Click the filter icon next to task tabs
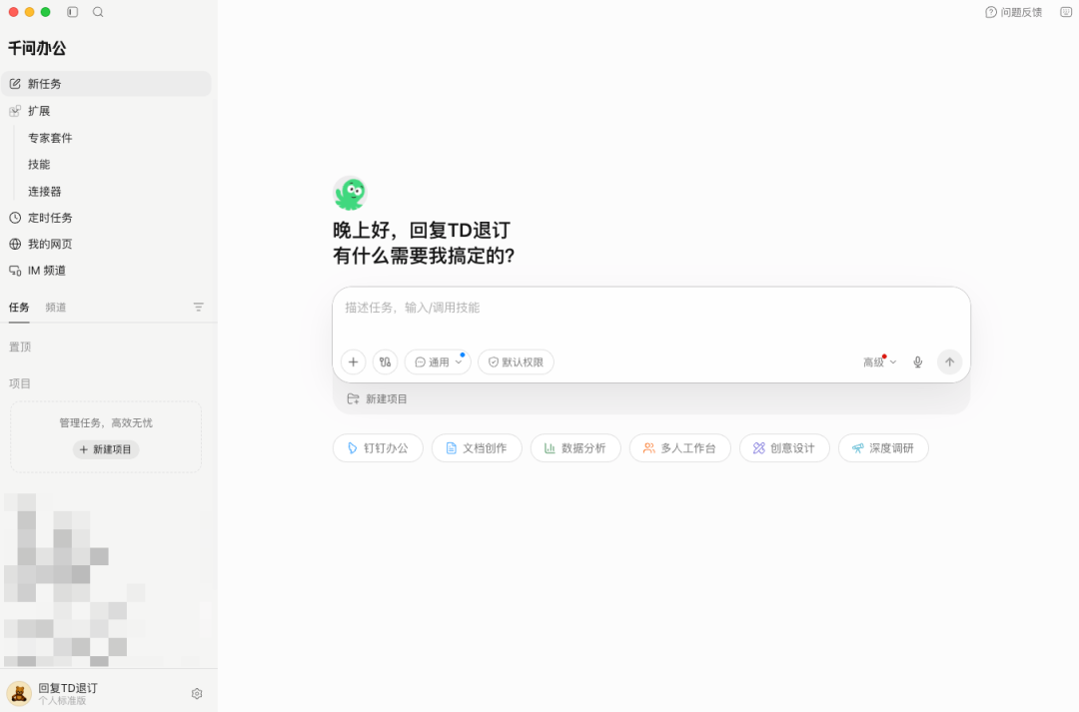Viewport: 1079px width, 712px height. pos(198,307)
